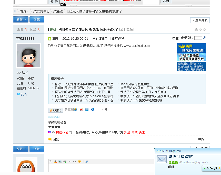Screen dimensions: 221x175
Task: Open the font color tool in the editor toolbar
Action: click(55, 161)
